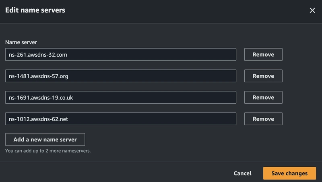The height and width of the screenshot is (182, 322).
Task: Remove the ns-261.awsdns-32.com name server
Action: click(x=263, y=55)
